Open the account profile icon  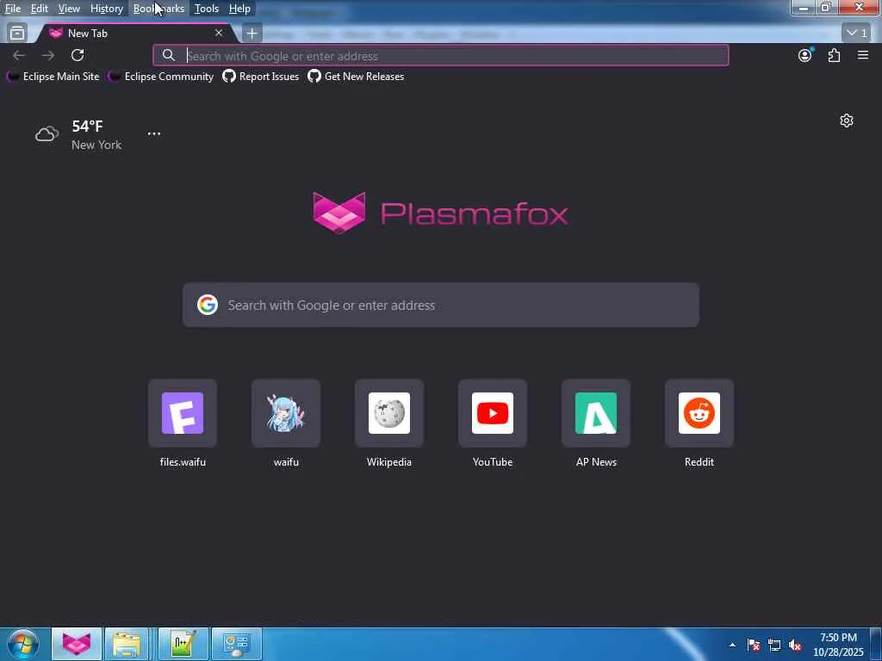[x=805, y=55]
